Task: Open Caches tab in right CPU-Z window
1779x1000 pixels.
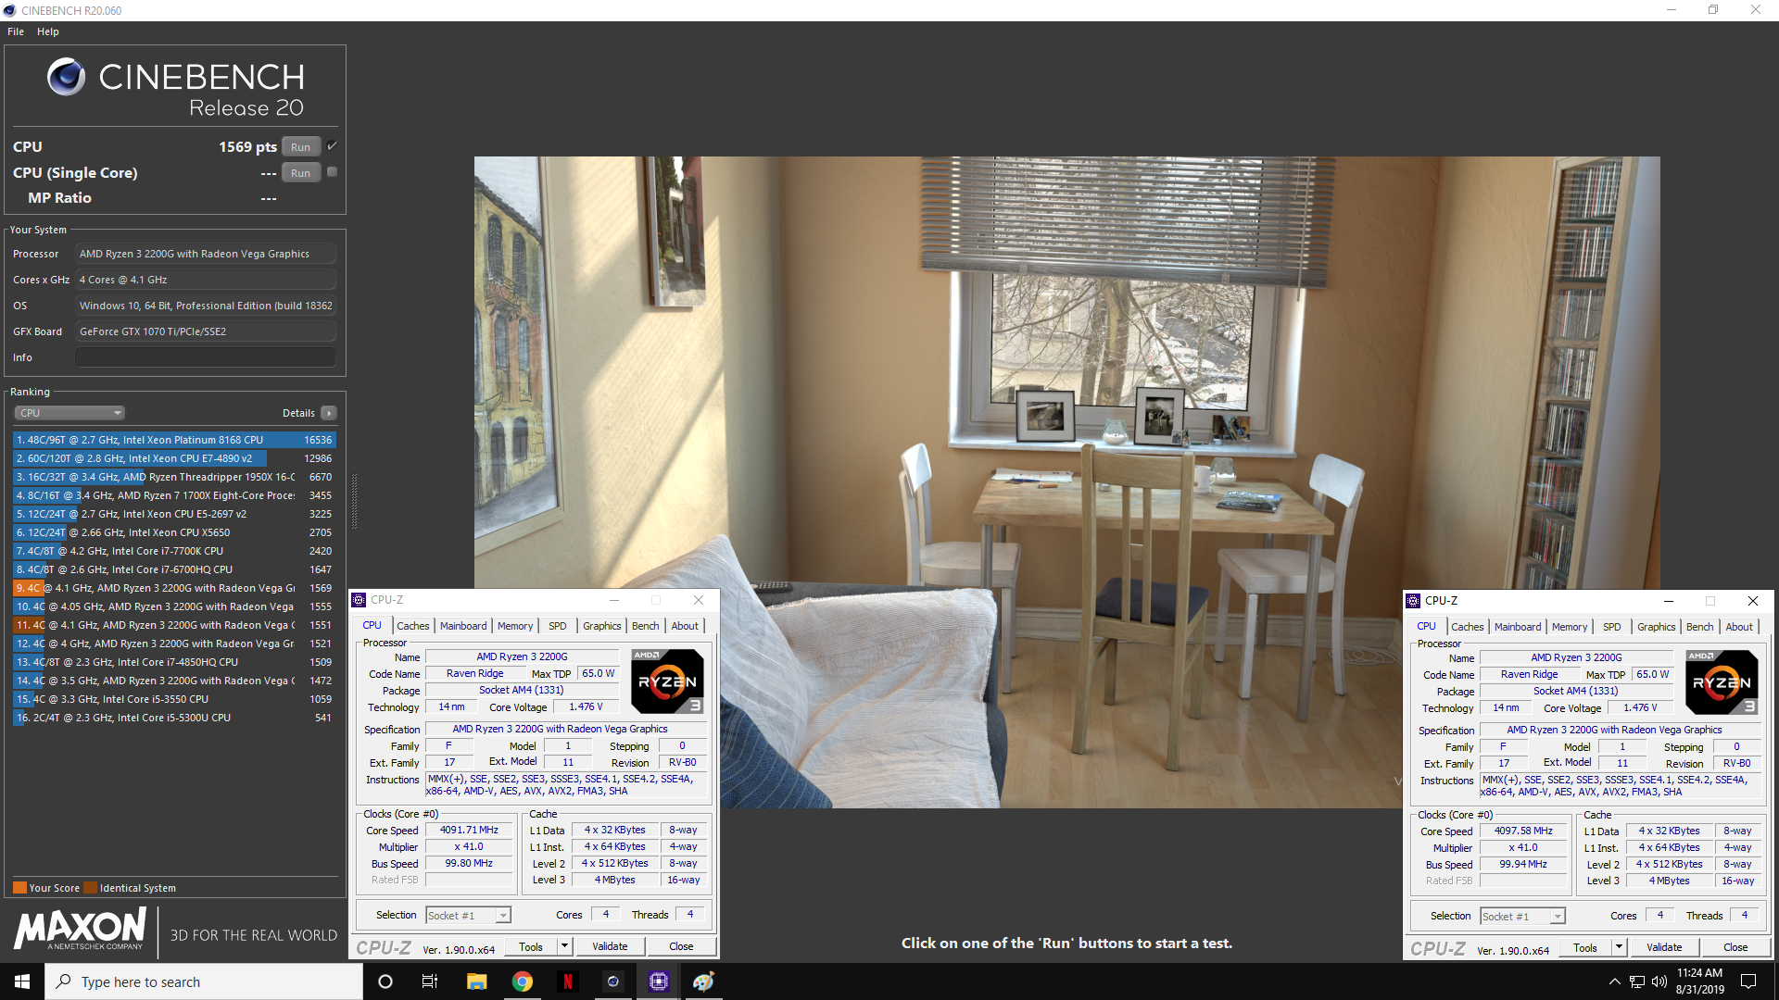Action: coord(1468,627)
